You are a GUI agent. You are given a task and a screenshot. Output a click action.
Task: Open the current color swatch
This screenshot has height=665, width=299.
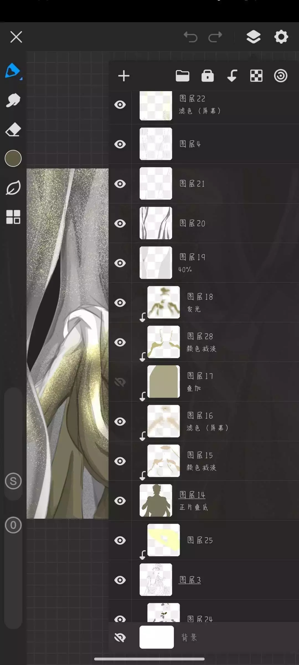point(13,158)
